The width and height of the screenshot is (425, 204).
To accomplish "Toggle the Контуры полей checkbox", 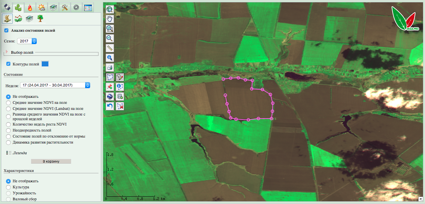I will coord(9,64).
